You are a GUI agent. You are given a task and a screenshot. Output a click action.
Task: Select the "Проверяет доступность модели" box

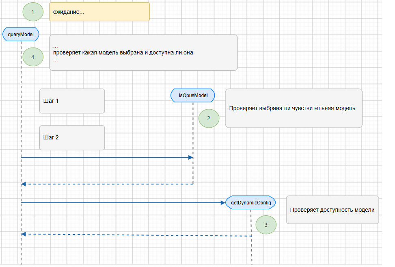click(332, 210)
